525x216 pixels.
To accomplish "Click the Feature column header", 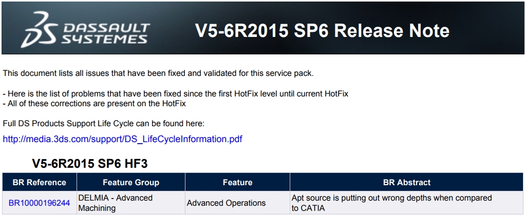I will pos(237,182).
